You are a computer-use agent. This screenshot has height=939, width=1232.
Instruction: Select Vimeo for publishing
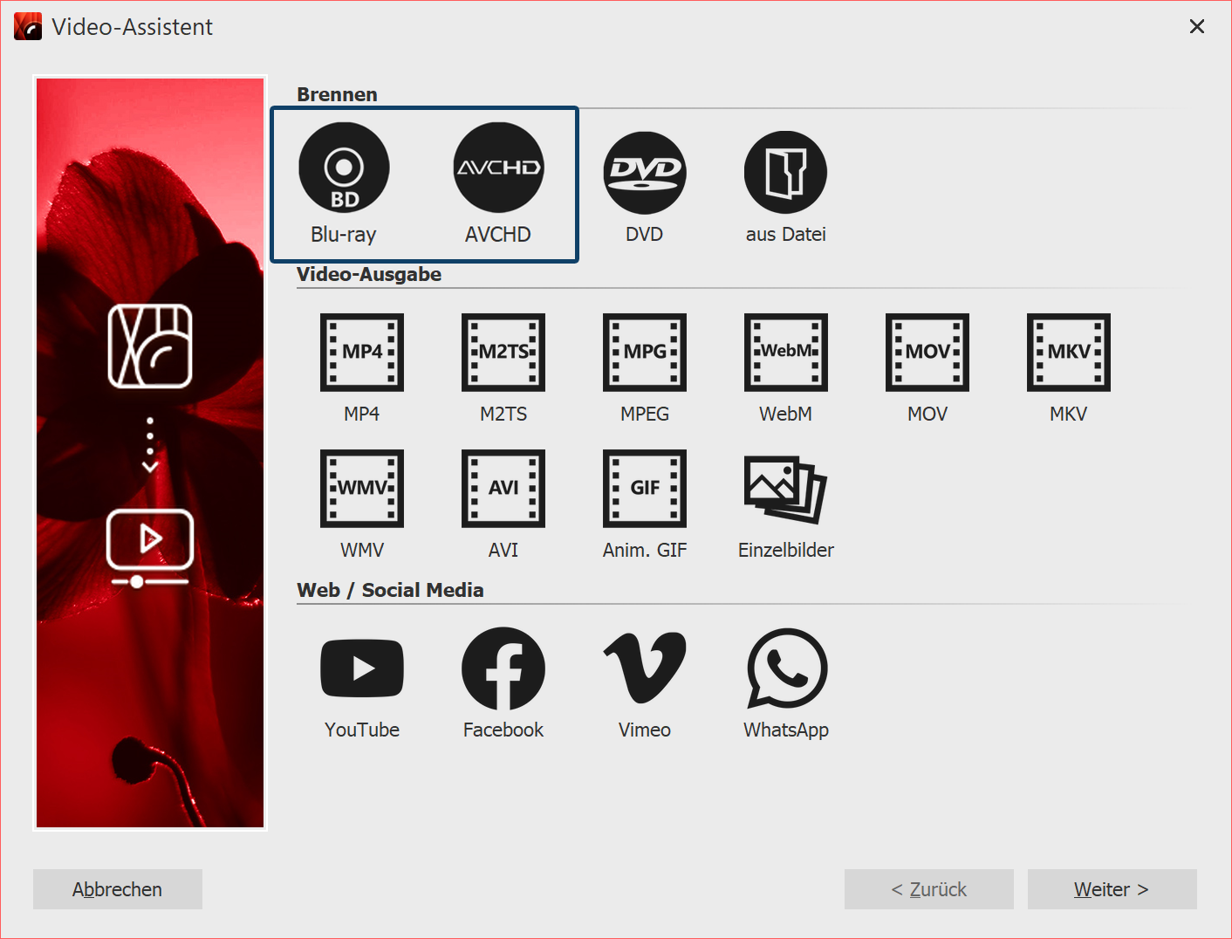tap(644, 668)
